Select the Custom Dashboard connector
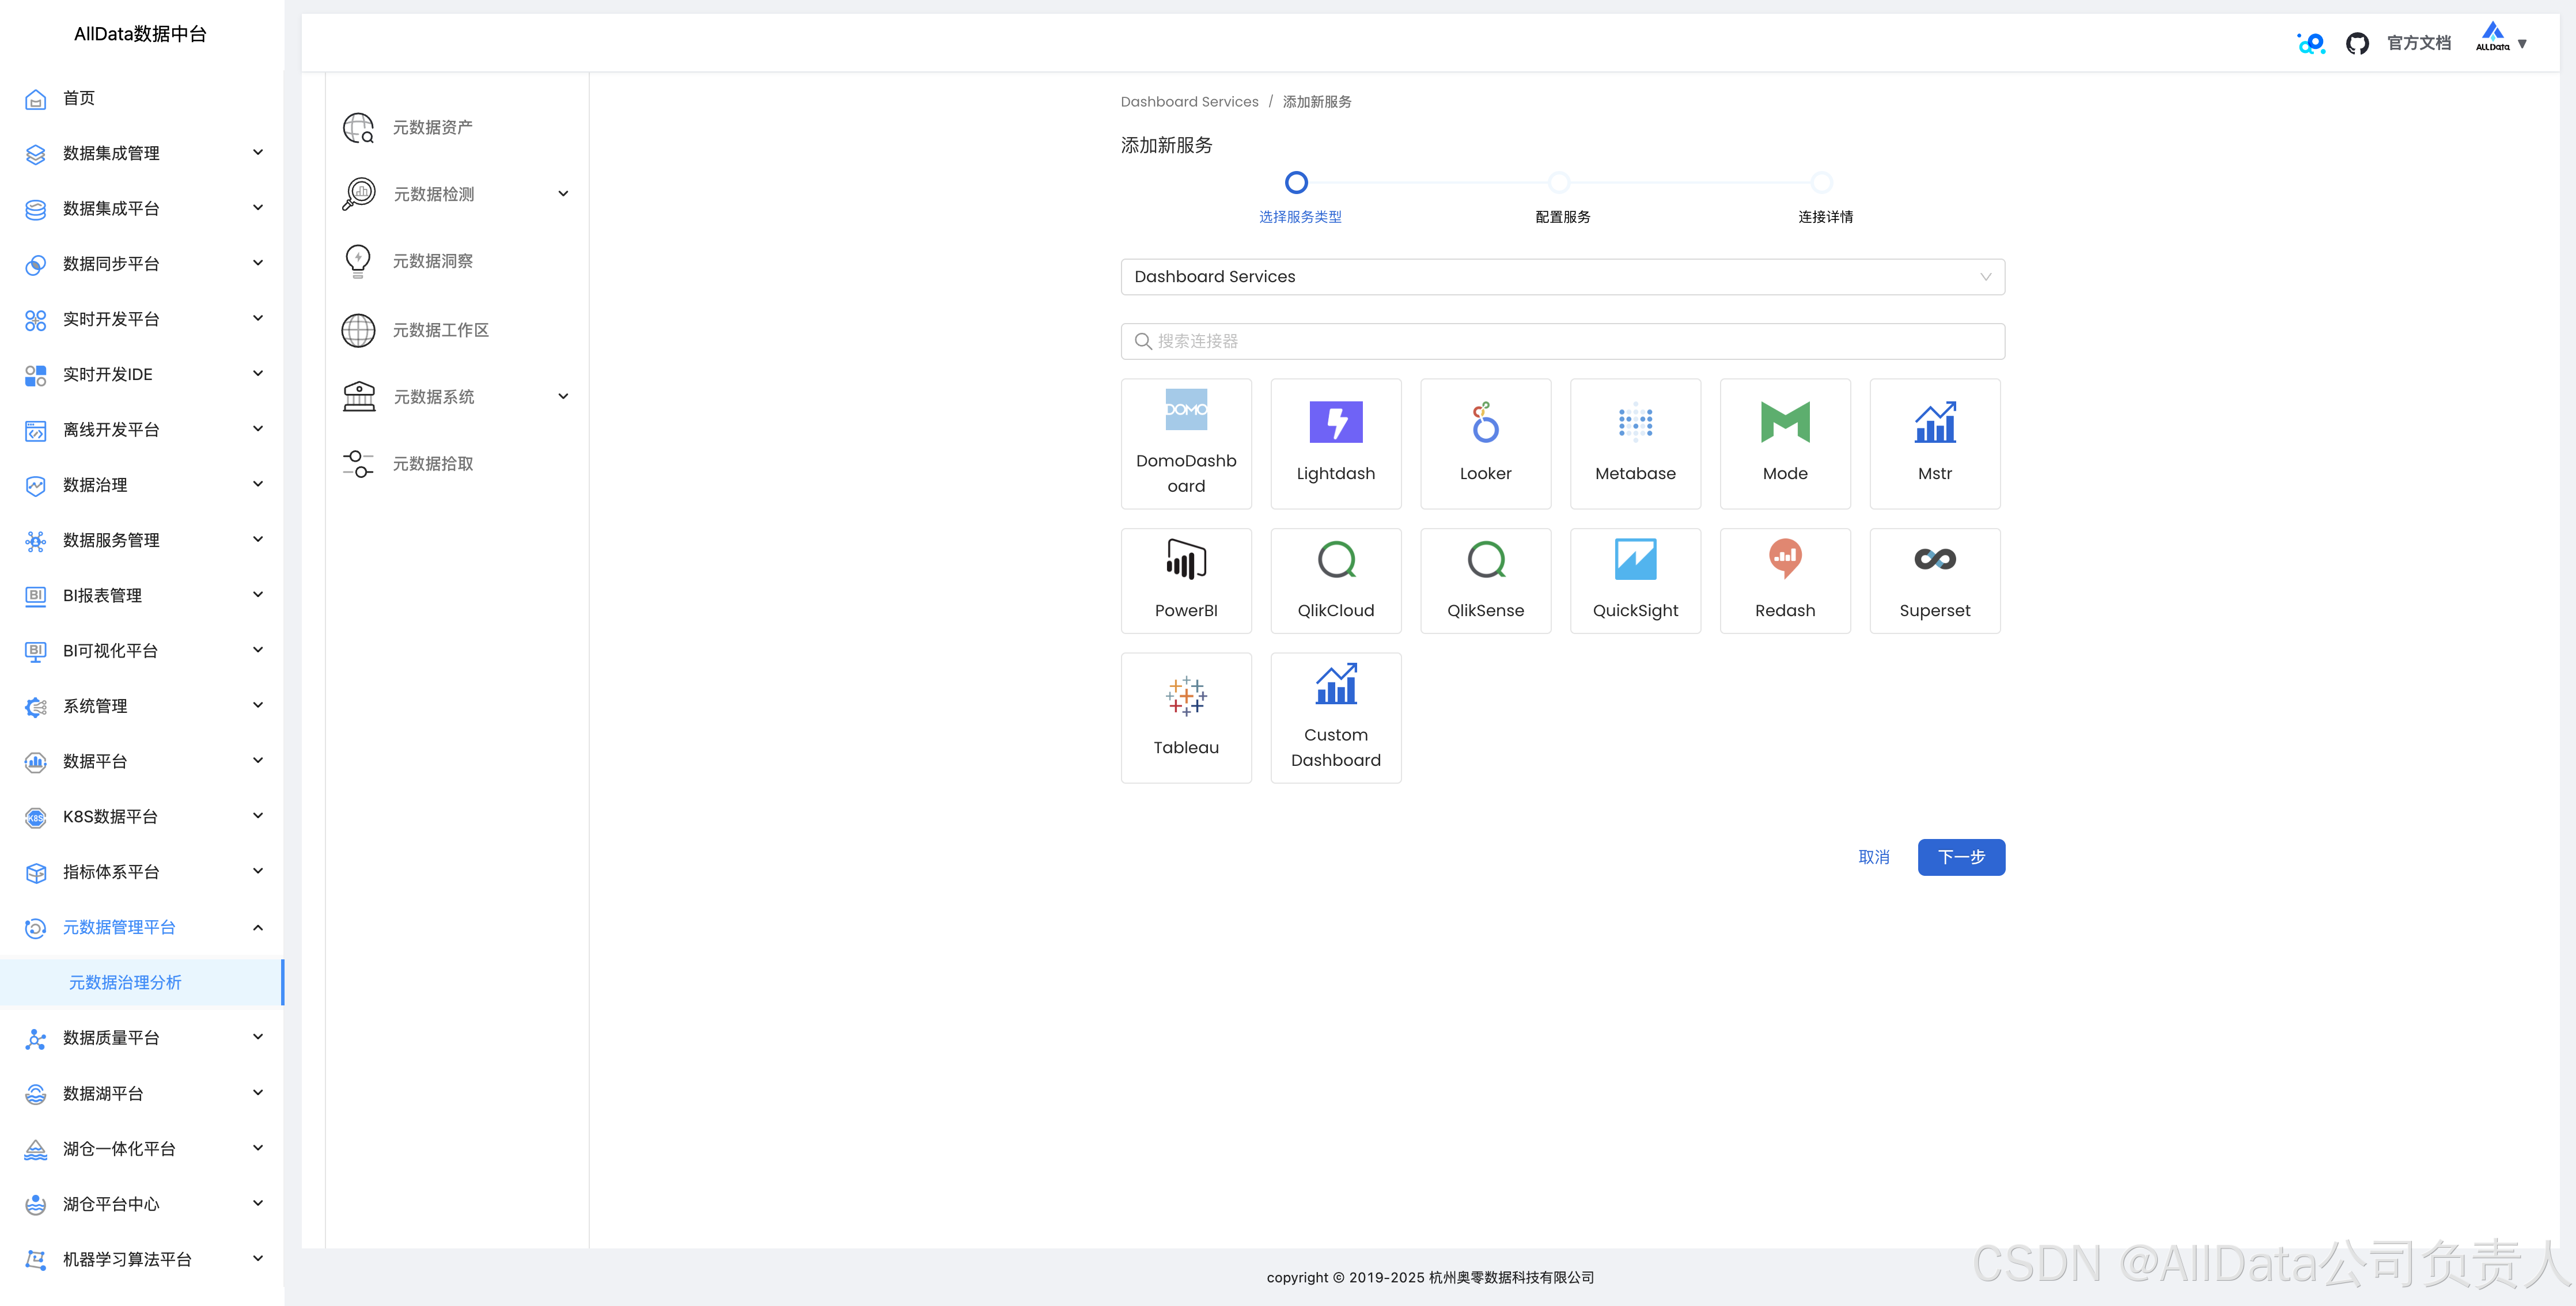 click(1336, 717)
